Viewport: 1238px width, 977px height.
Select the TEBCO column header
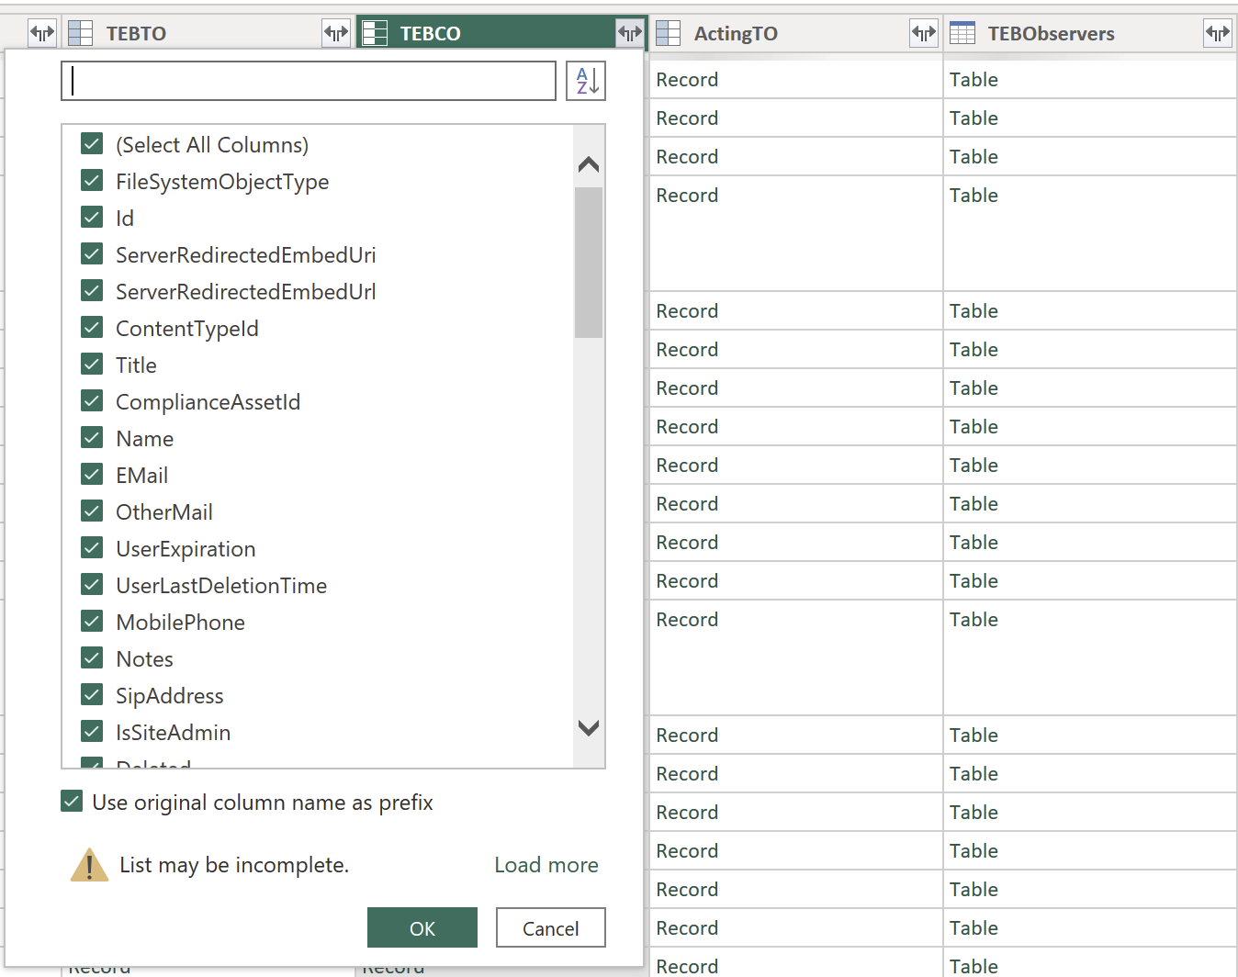[x=501, y=34]
